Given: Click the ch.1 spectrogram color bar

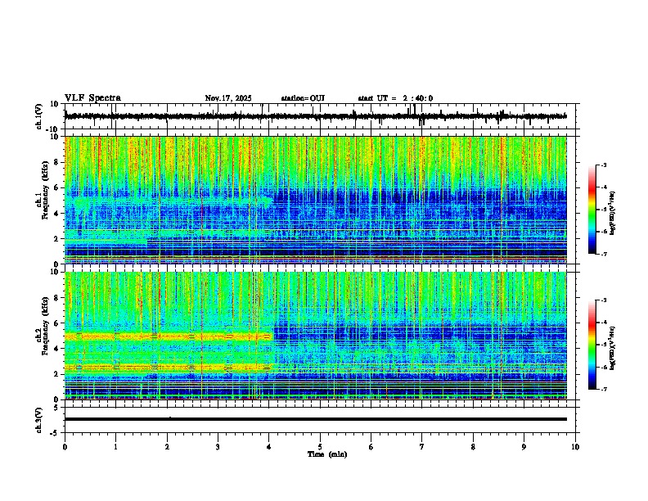Looking at the screenshot, I should pyautogui.click(x=592, y=210).
